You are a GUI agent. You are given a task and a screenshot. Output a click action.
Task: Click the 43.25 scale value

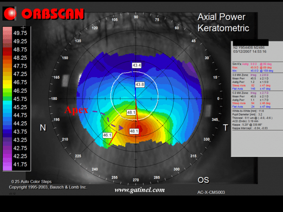pyautogui.click(x=20, y=140)
